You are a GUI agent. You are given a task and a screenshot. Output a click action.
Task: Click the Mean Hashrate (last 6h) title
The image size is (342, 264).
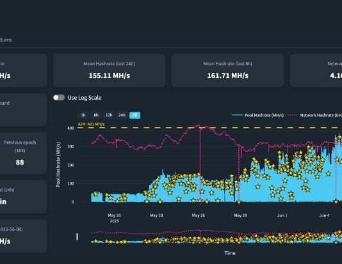[x=227, y=64]
